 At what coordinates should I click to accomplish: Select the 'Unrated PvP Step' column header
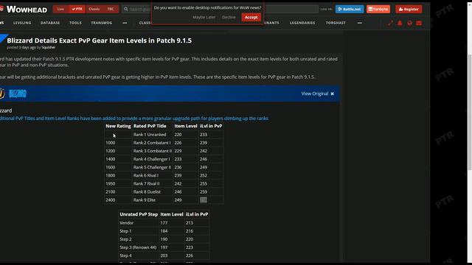click(x=139, y=214)
